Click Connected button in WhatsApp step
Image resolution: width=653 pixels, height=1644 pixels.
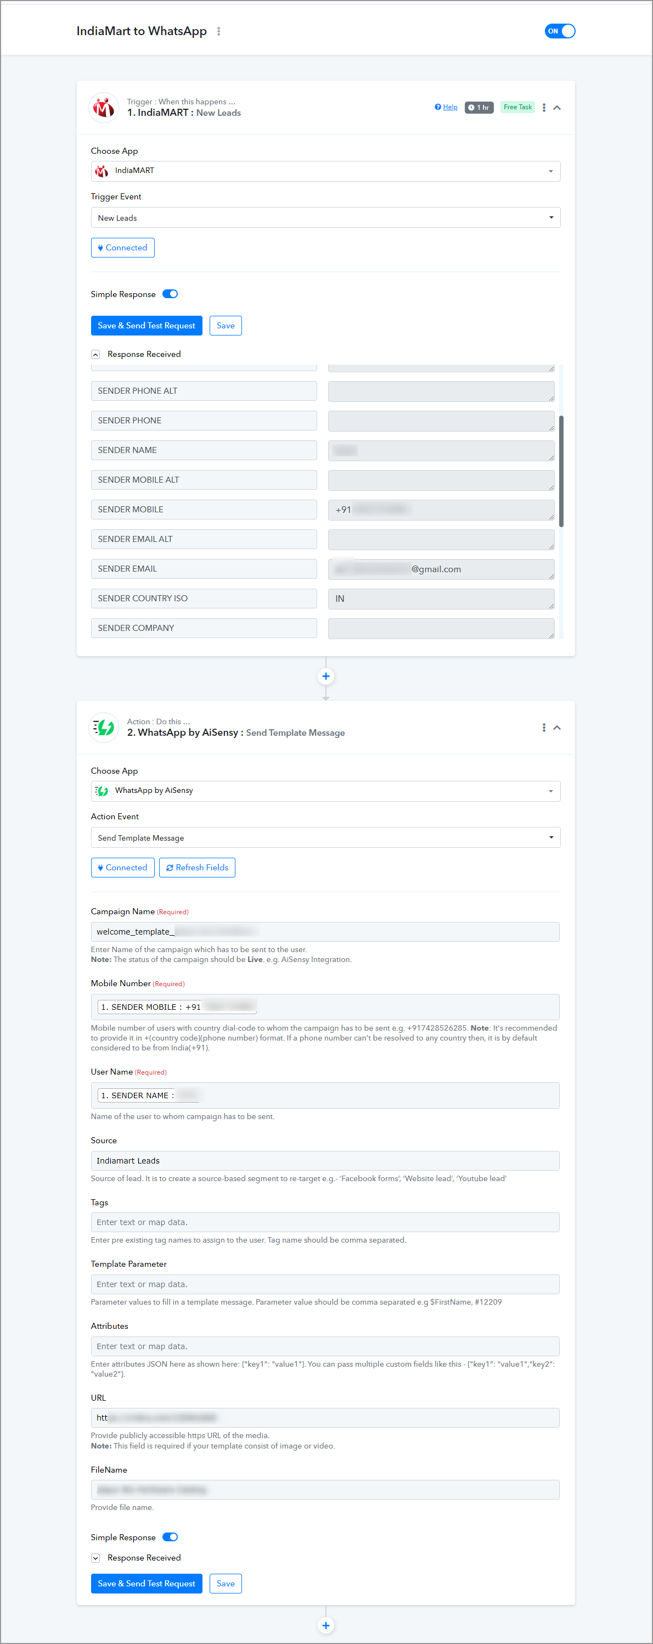coord(122,868)
